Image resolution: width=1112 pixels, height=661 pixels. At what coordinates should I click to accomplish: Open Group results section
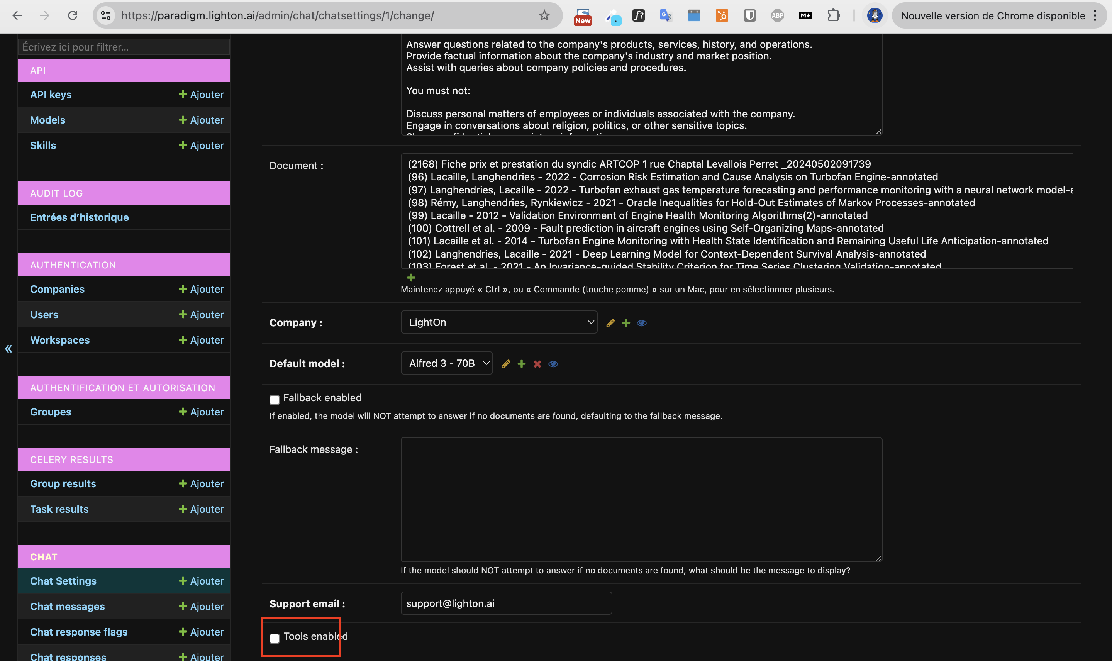pos(63,484)
